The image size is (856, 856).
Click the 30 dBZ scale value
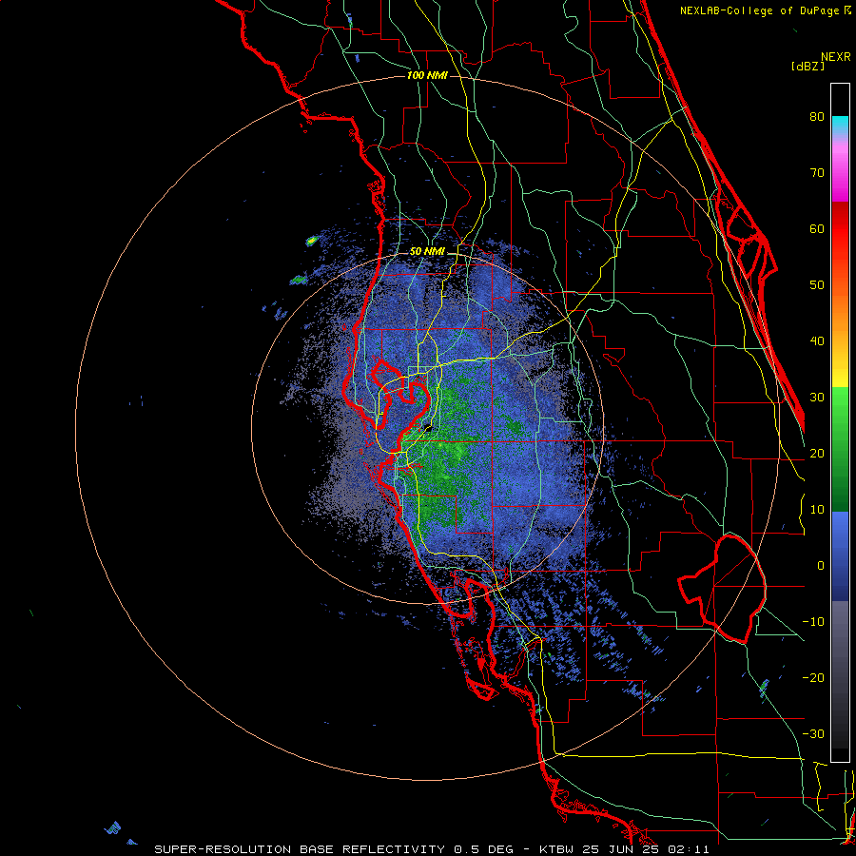(x=817, y=398)
